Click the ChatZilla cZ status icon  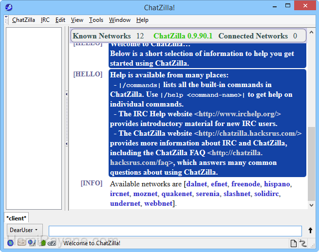pyautogui.click(x=52, y=243)
